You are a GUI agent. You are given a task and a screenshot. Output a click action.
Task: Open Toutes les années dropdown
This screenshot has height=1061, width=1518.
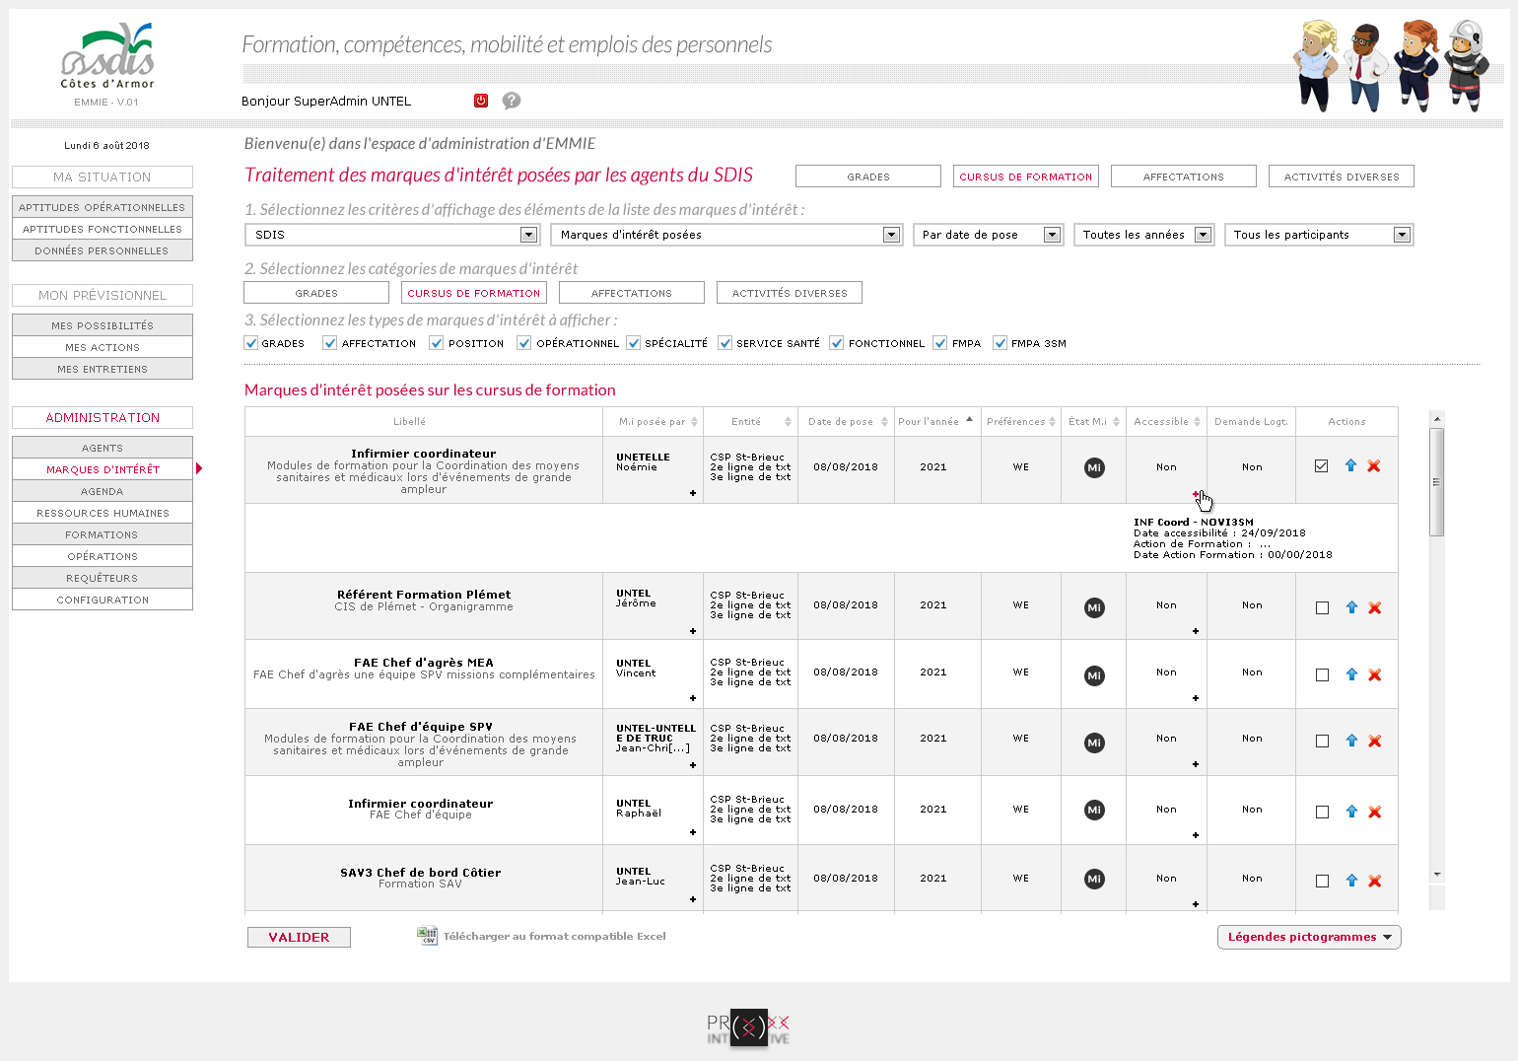point(1143,235)
